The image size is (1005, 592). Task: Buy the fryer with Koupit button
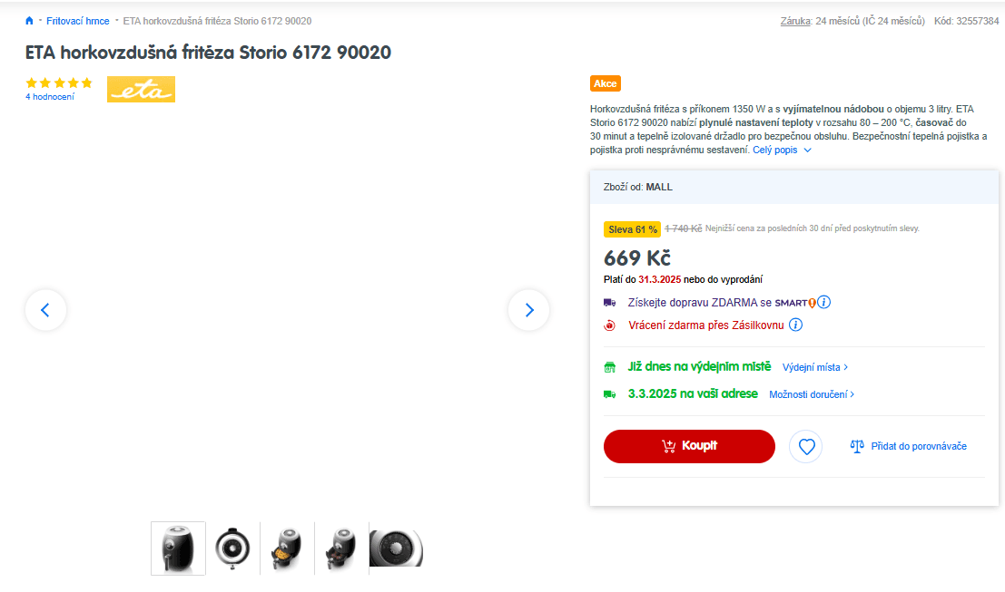[689, 446]
